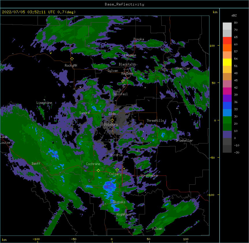Select the Olds label
This screenshot has height=243, width=249.
pyautogui.click(x=112, y=114)
